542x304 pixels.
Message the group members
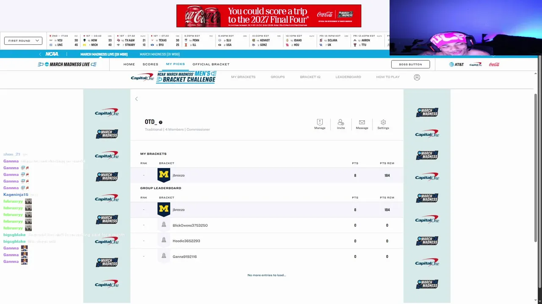pyautogui.click(x=362, y=124)
